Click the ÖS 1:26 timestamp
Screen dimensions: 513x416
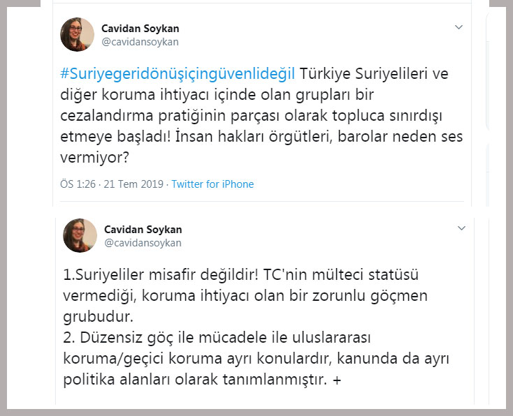[76, 184]
